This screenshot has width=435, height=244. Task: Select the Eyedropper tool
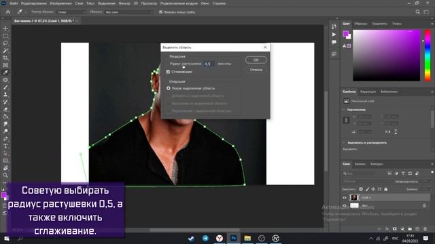[5, 73]
